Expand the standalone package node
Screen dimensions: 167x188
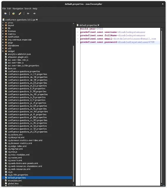(3, 45)
